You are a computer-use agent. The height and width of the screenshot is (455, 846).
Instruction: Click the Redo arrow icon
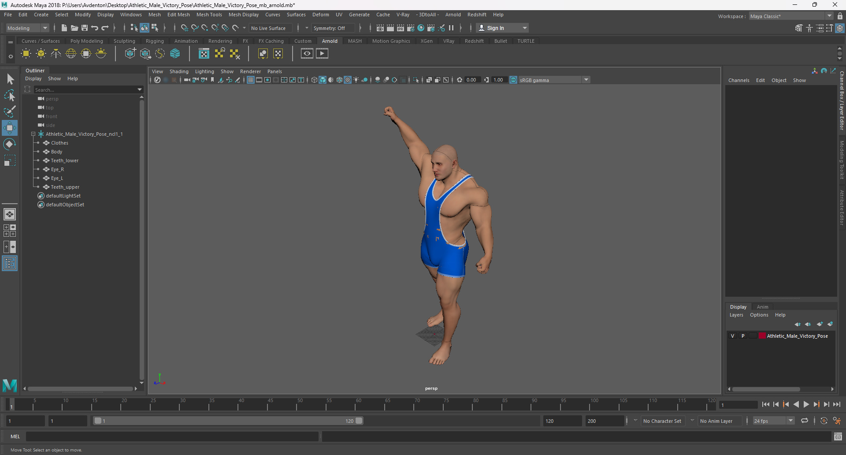[105, 28]
